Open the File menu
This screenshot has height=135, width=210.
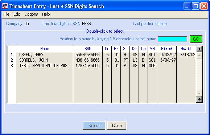pyautogui.click(x=6, y=14)
